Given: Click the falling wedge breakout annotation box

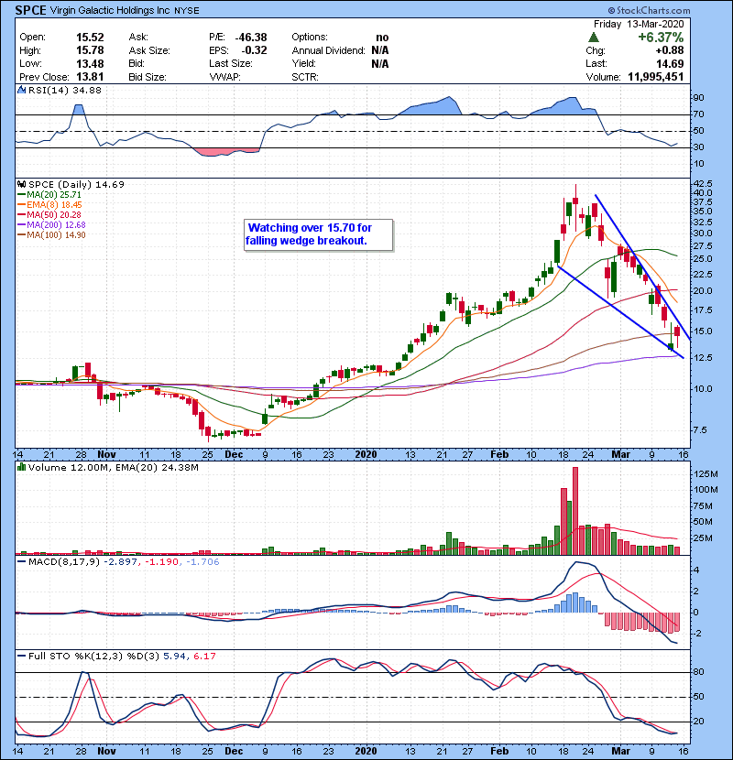Looking at the screenshot, I should tap(319, 235).
